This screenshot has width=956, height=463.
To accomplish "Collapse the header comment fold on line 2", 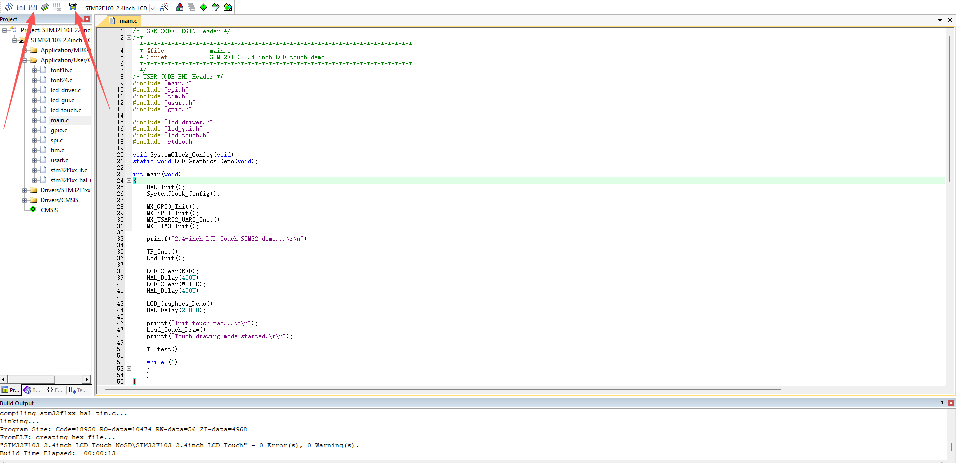I will tap(129, 38).
